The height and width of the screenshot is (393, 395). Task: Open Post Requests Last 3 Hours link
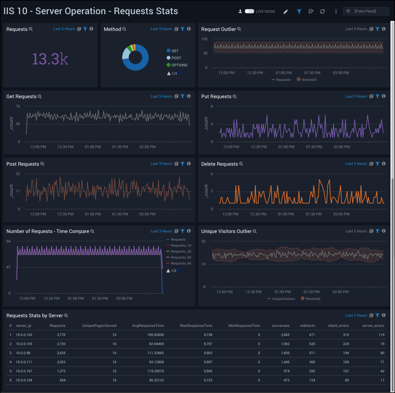pyautogui.click(x=161, y=164)
